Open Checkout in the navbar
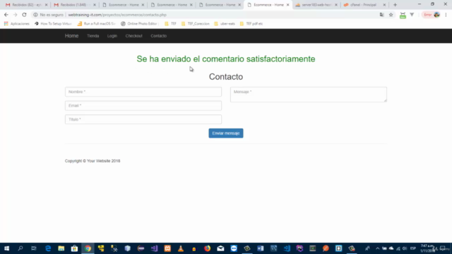Image resolution: width=452 pixels, height=254 pixels. pos(133,36)
